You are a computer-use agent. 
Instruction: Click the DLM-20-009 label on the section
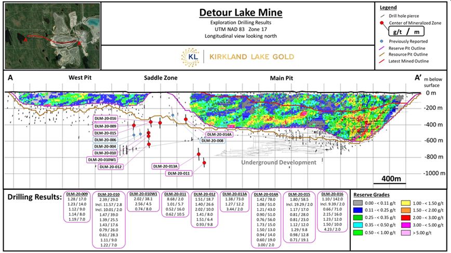(x=105, y=126)
